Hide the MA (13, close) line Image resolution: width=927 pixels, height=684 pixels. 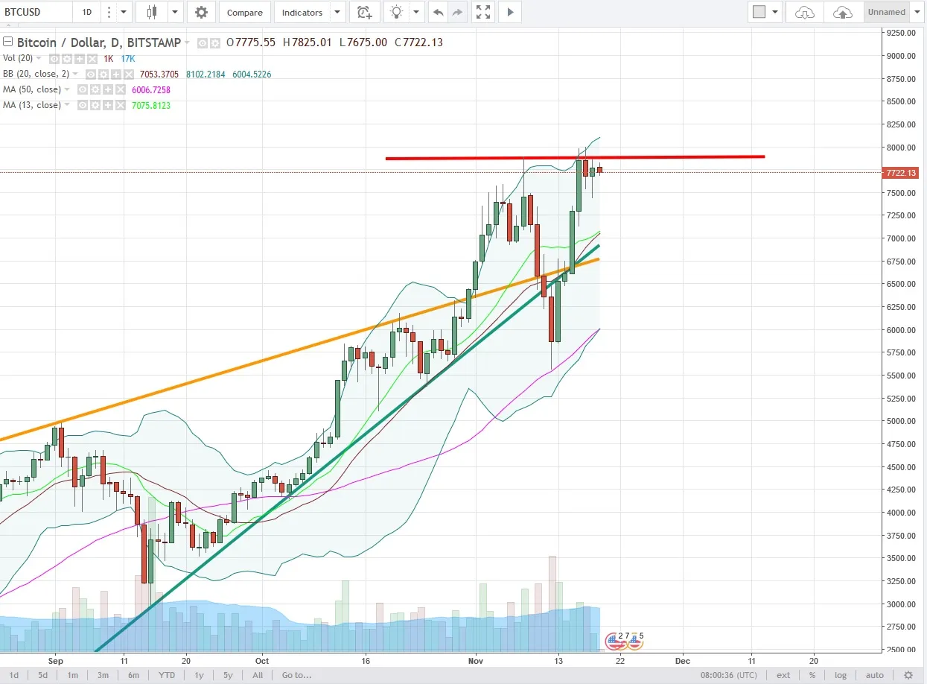(82, 105)
